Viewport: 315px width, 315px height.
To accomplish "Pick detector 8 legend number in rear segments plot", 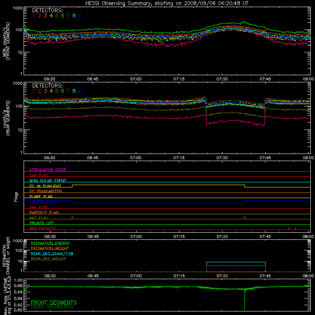I will (x=74, y=91).
